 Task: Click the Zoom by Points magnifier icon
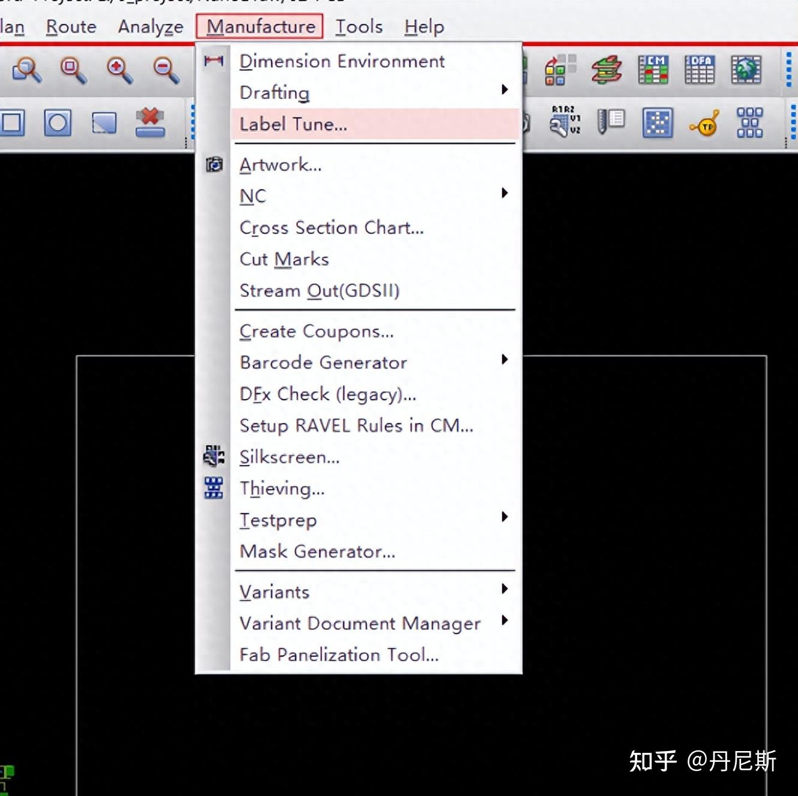(x=27, y=70)
